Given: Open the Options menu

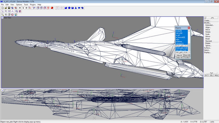Looking at the screenshot, I should [x=19, y=5].
